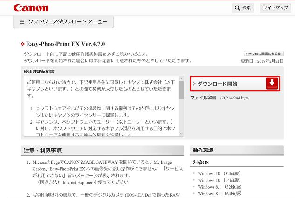Click the Canon logo
295x198 pixels.
tap(31, 8)
